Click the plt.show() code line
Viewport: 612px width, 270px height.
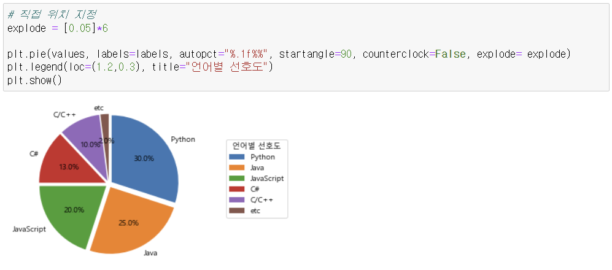click(34, 81)
